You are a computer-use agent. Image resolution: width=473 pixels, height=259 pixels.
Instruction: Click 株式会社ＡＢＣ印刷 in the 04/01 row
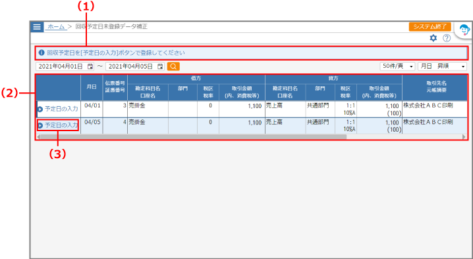[x=428, y=106]
